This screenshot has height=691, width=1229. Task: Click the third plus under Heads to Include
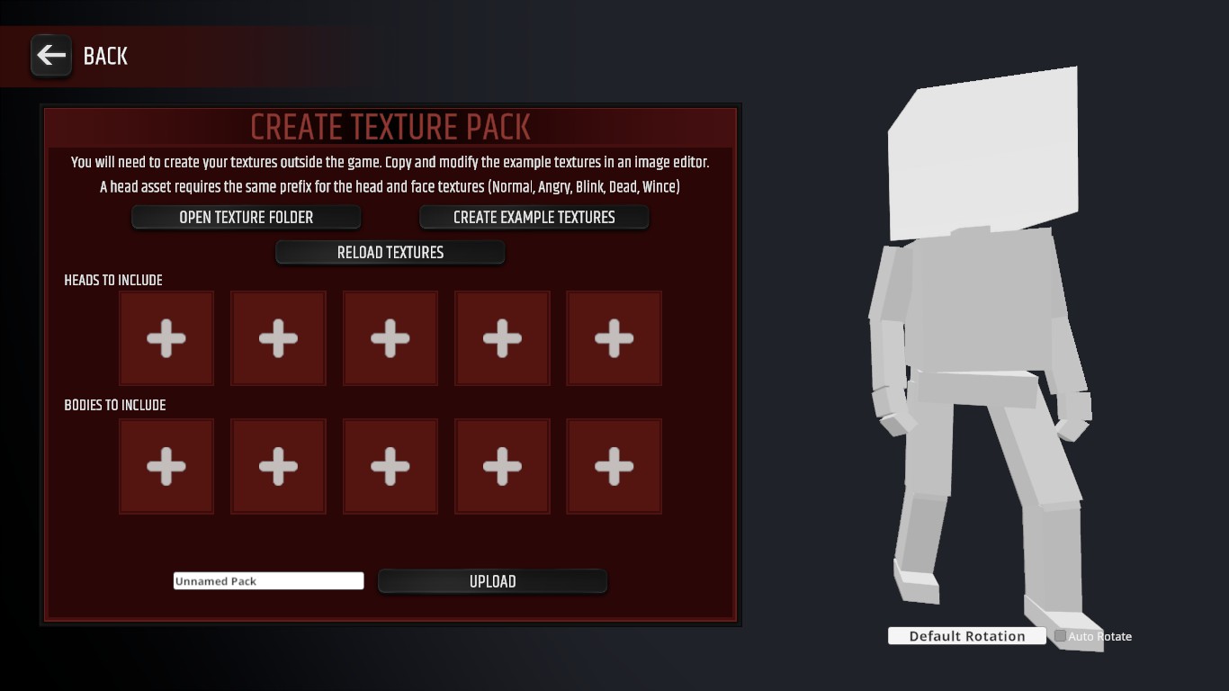pyautogui.click(x=390, y=338)
